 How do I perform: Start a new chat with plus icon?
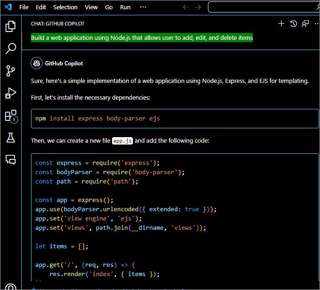click(x=281, y=24)
